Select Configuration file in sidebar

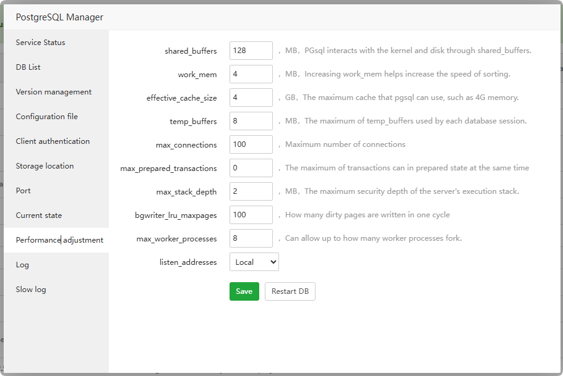[47, 117]
